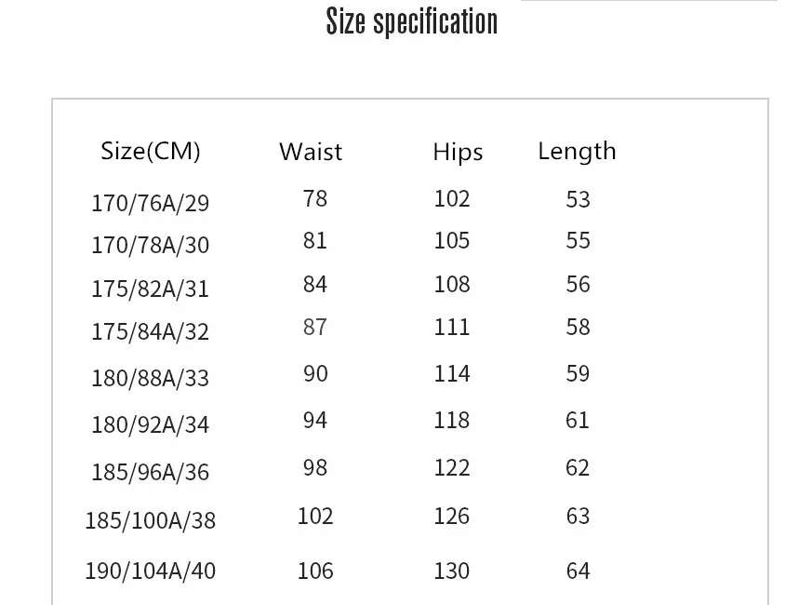Click waist value 98
Screen dimensions: 785x605
pos(315,468)
